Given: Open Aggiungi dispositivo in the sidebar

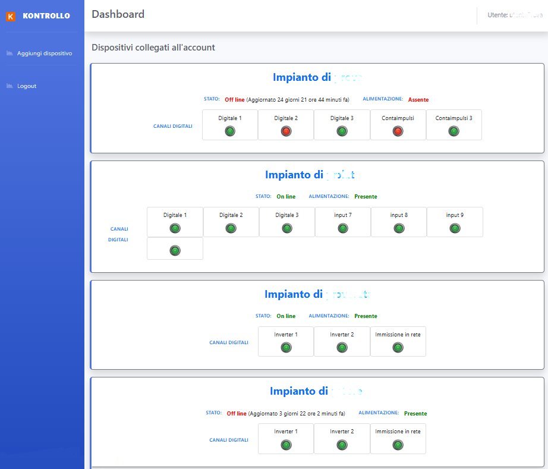Looking at the screenshot, I should click(45, 53).
